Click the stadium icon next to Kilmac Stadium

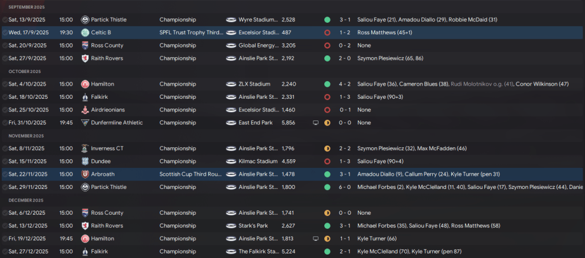coord(231,162)
